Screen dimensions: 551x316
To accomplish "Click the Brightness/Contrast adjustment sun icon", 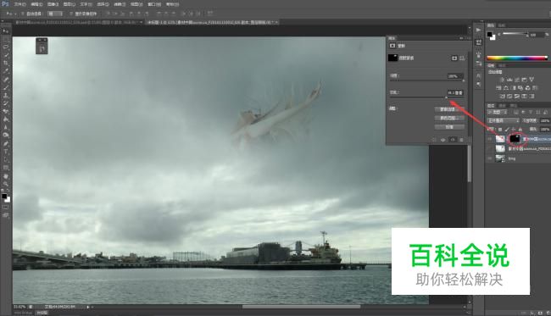I will click(x=502, y=80).
